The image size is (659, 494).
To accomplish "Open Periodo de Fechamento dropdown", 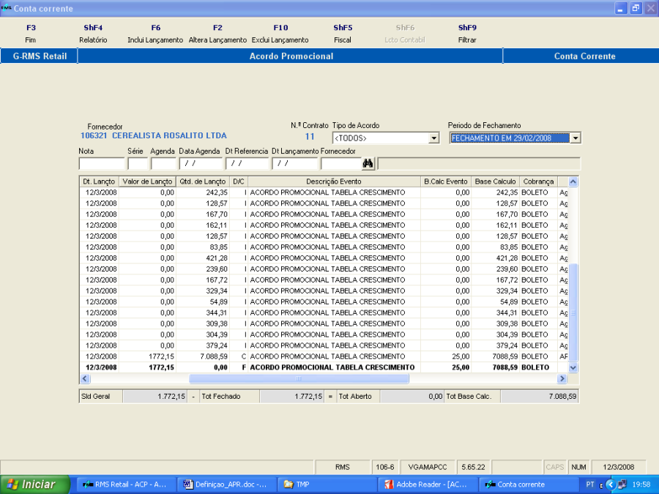I will tap(576, 138).
